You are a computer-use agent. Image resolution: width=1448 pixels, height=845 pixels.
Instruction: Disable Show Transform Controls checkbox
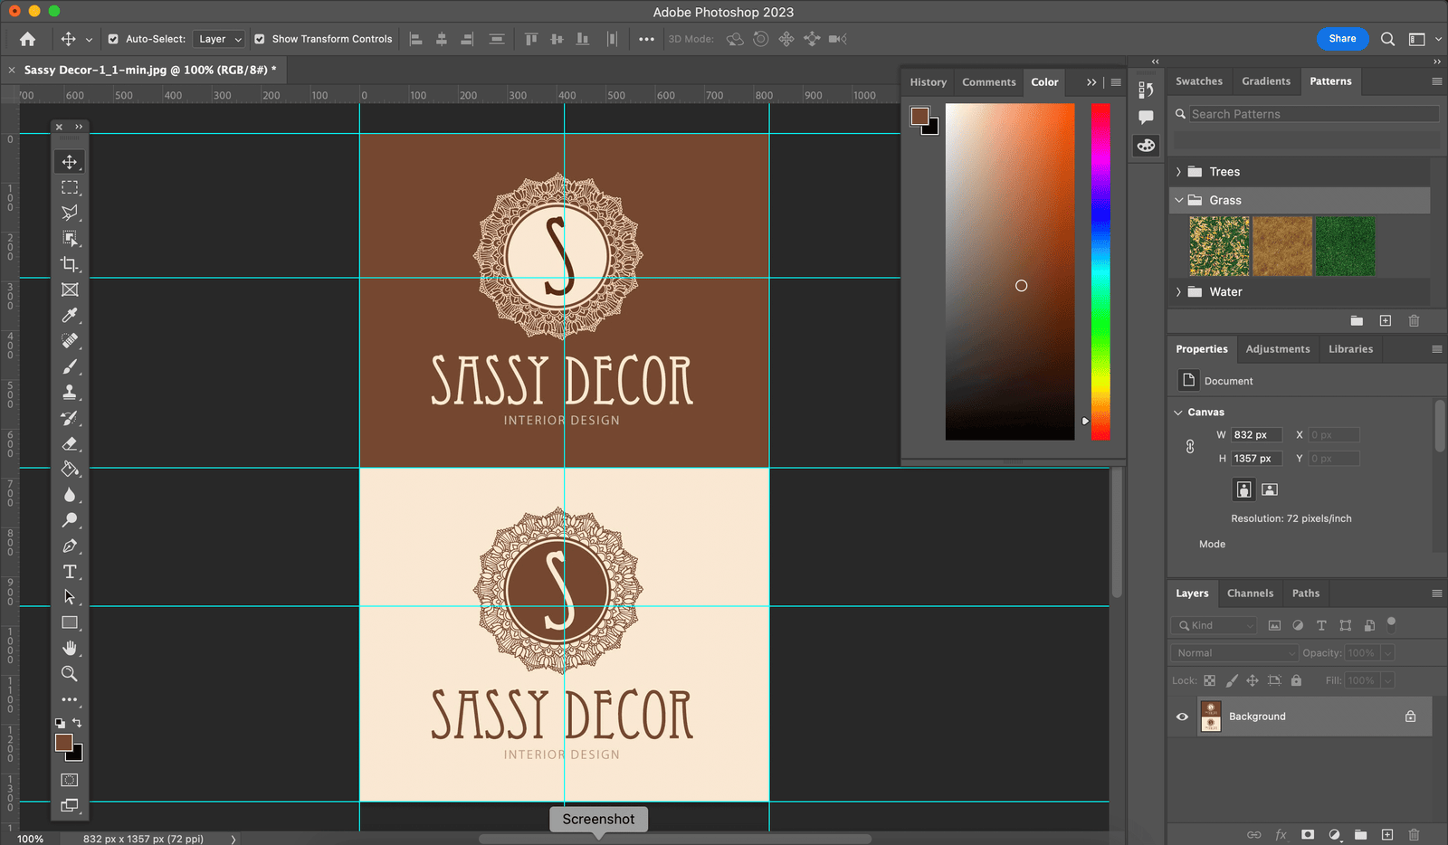pos(260,39)
